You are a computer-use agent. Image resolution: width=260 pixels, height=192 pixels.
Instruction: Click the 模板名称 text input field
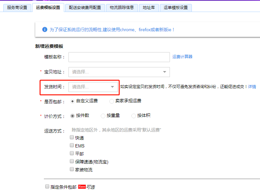119,57
